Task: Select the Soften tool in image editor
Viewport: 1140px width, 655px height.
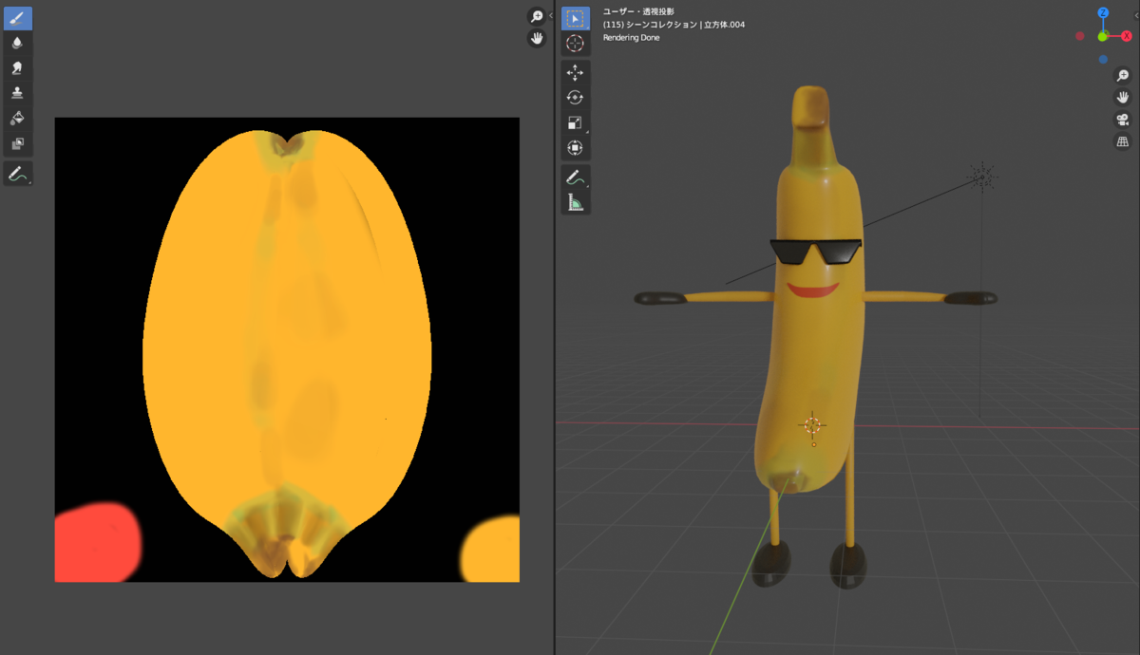Action: pyautogui.click(x=18, y=44)
